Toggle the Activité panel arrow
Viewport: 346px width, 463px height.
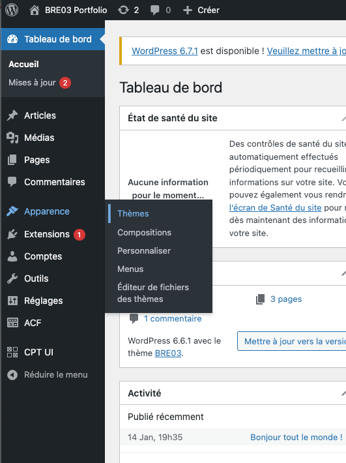click(343, 393)
